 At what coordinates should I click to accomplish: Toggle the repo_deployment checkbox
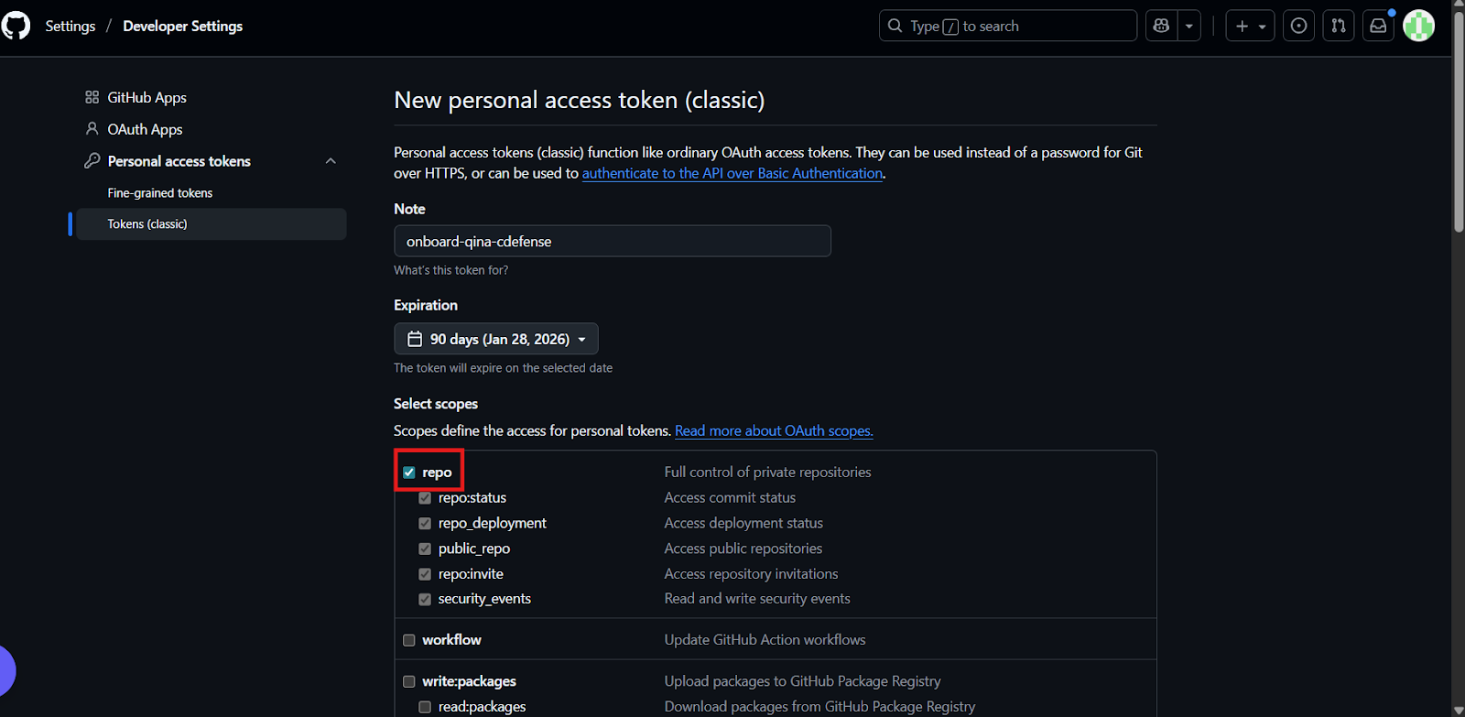(x=425, y=524)
